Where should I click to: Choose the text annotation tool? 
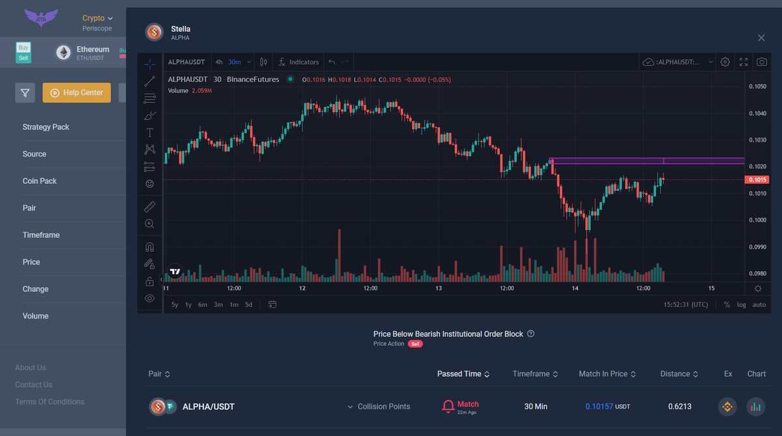pyautogui.click(x=150, y=132)
